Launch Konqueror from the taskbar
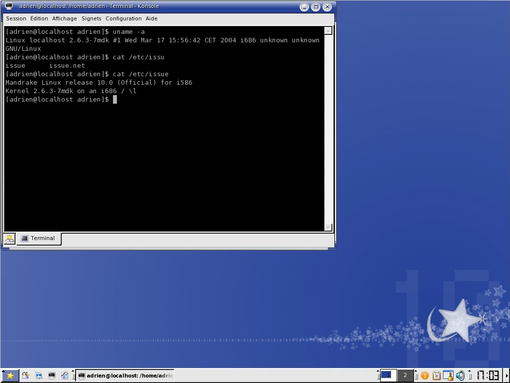510x383 pixels. (38, 375)
